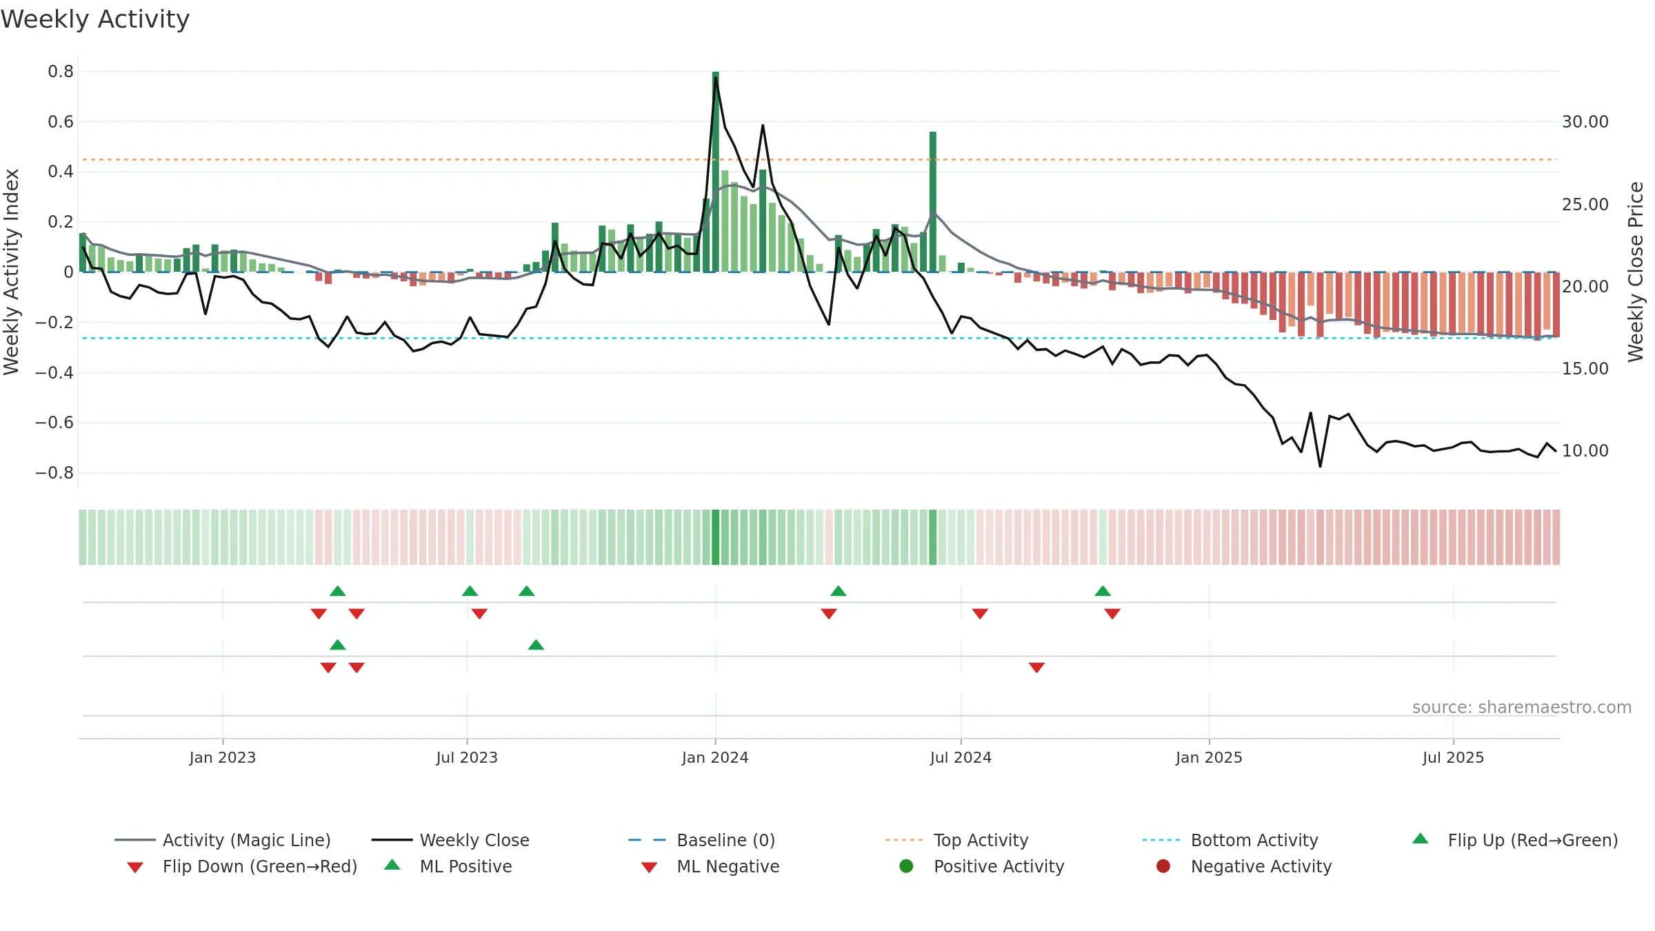Click the Jan 2023 x-axis label
The image size is (1655, 931).
coord(223,757)
